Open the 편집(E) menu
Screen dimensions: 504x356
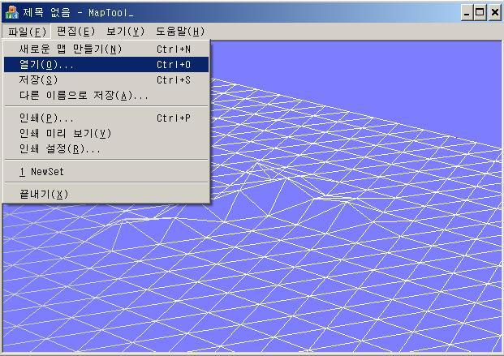coord(76,32)
